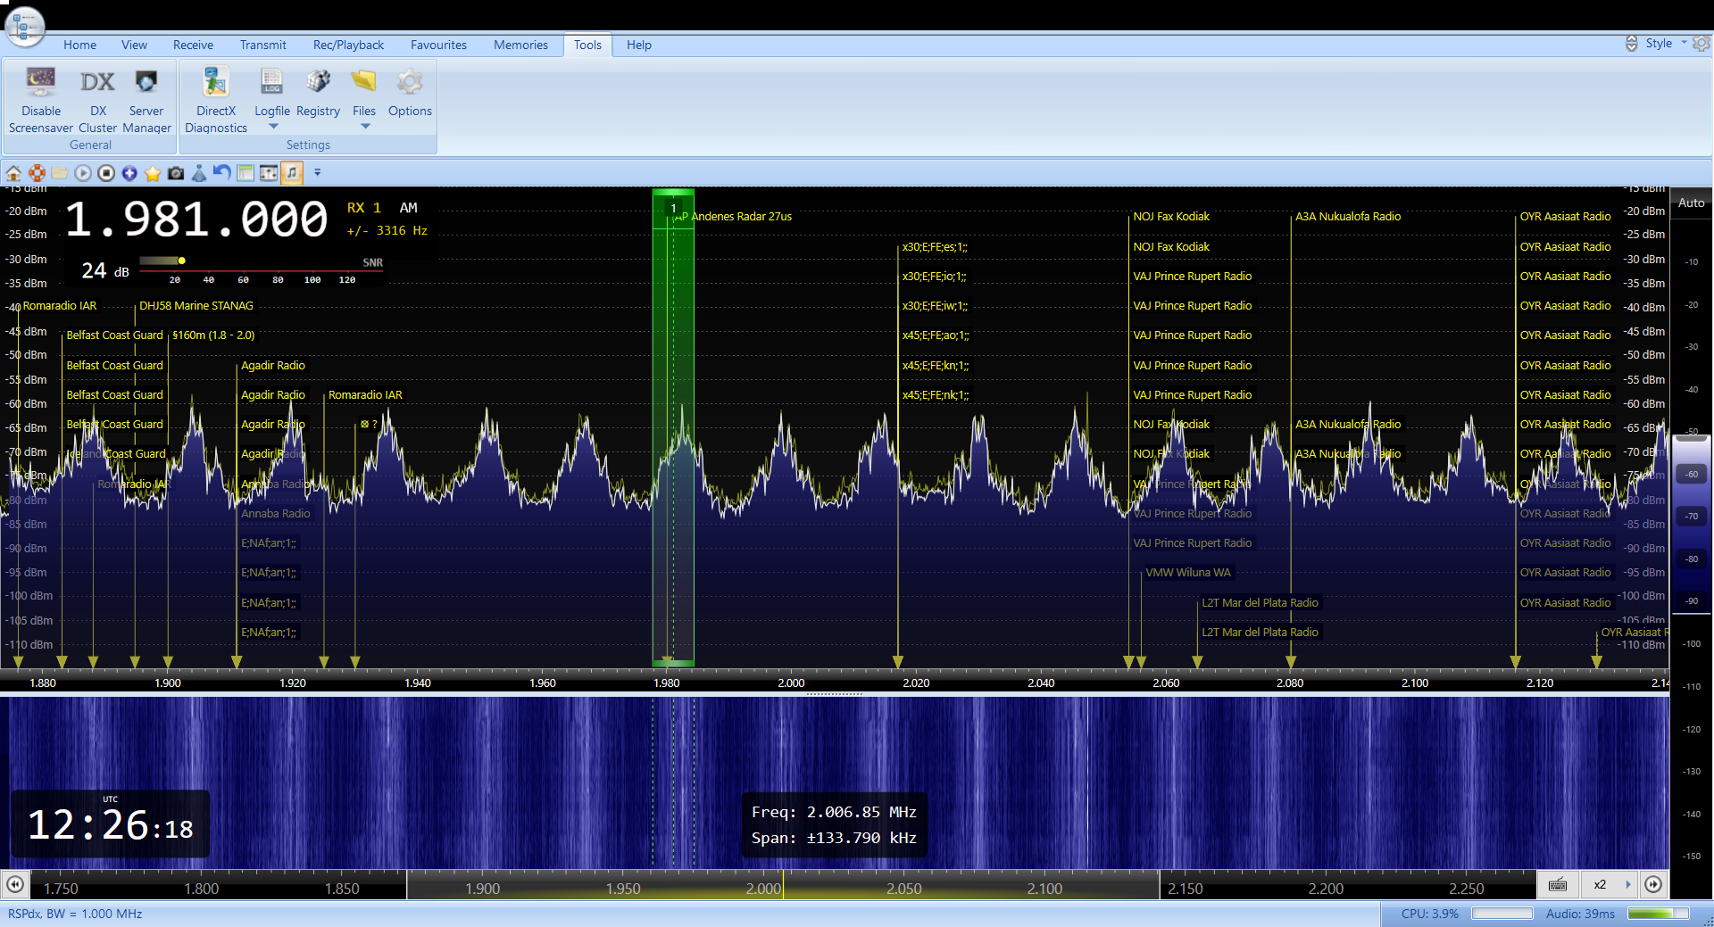
Task: Open the Memories ribbon tab
Action: (520, 45)
